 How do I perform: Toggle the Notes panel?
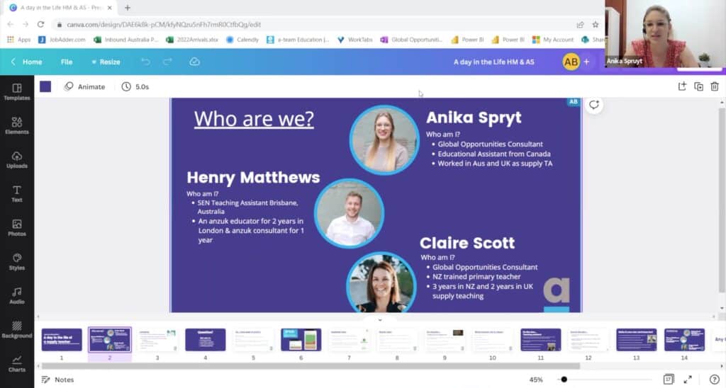pyautogui.click(x=57, y=380)
